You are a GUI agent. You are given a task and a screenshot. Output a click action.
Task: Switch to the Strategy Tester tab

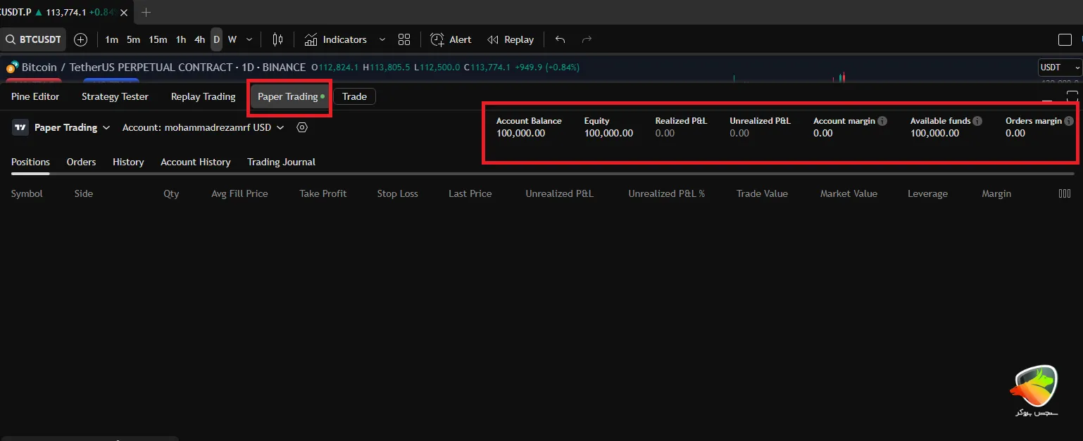(x=115, y=96)
